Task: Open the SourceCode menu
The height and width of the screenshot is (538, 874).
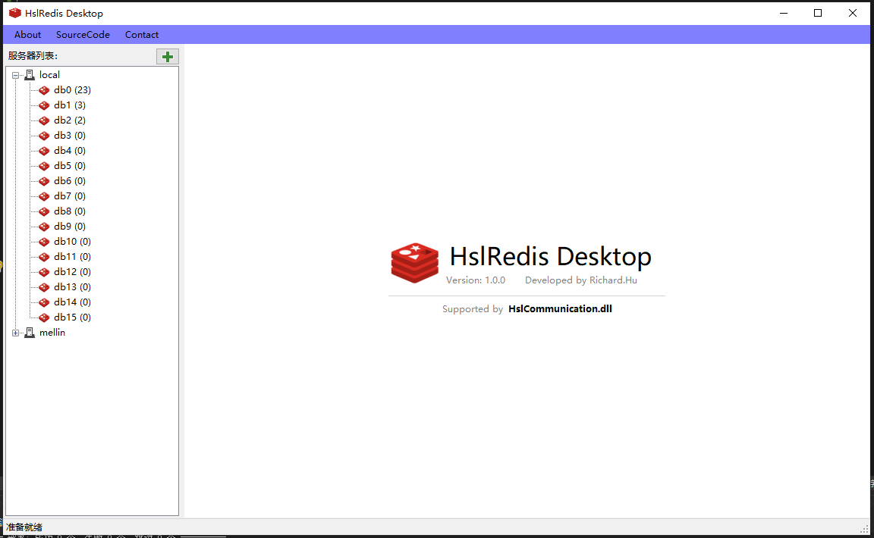Action: [x=83, y=35]
